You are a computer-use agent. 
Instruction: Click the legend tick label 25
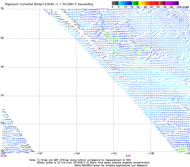point(145,7)
